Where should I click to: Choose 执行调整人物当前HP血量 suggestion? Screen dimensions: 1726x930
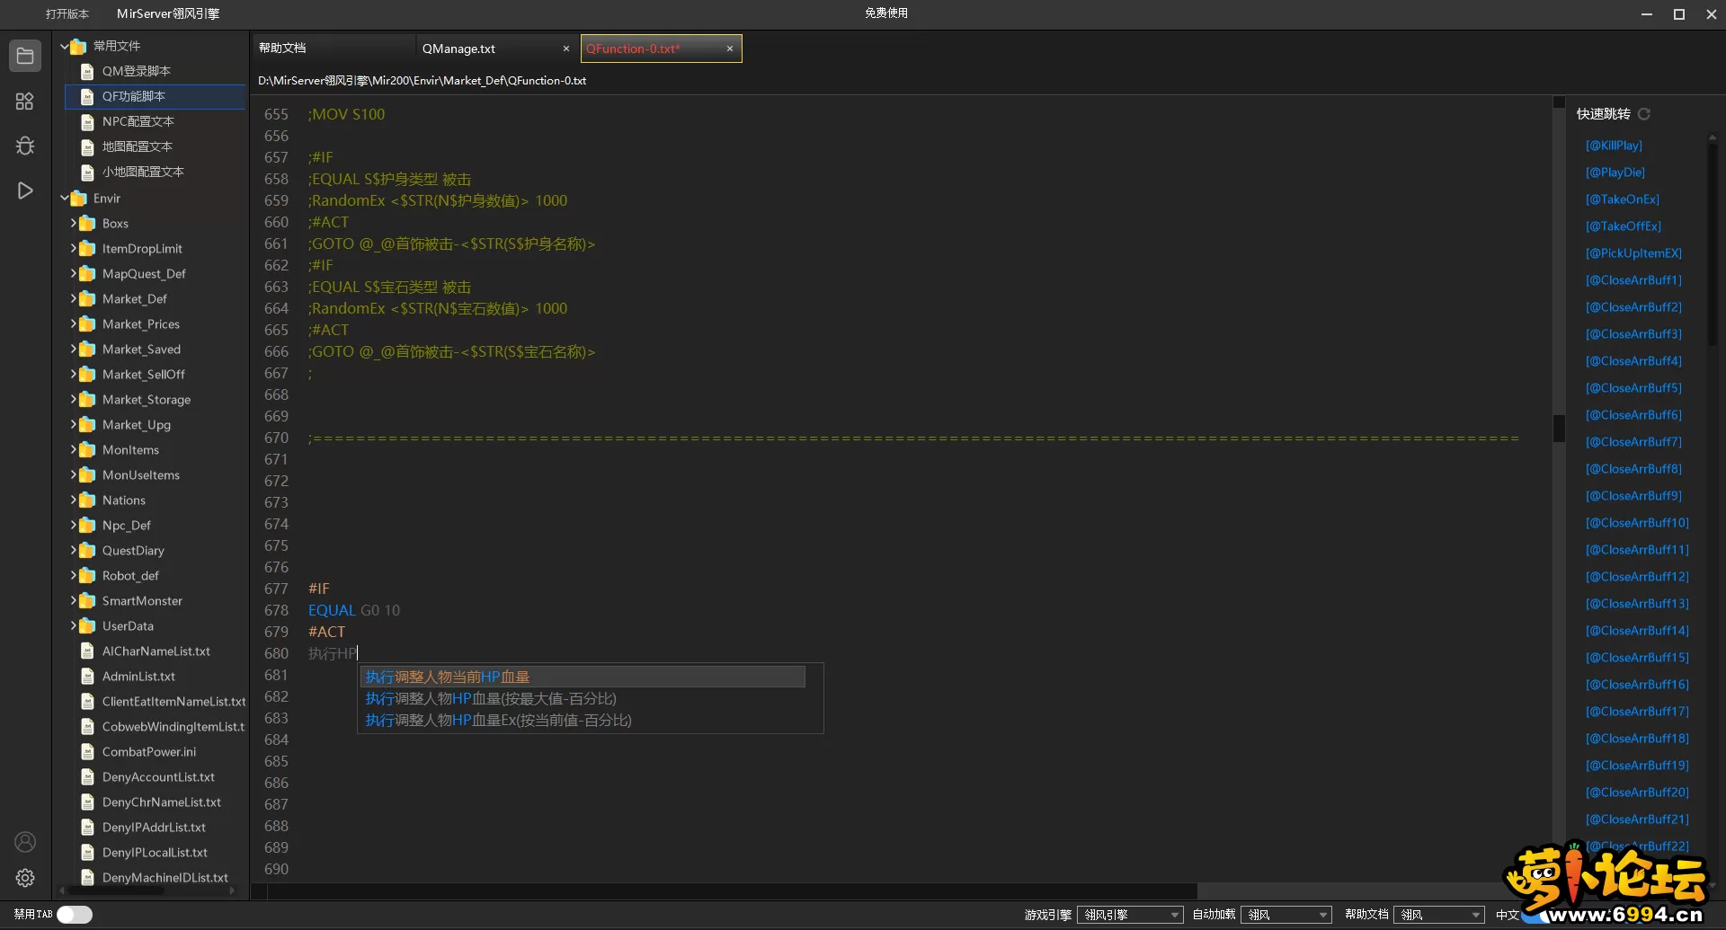click(583, 677)
